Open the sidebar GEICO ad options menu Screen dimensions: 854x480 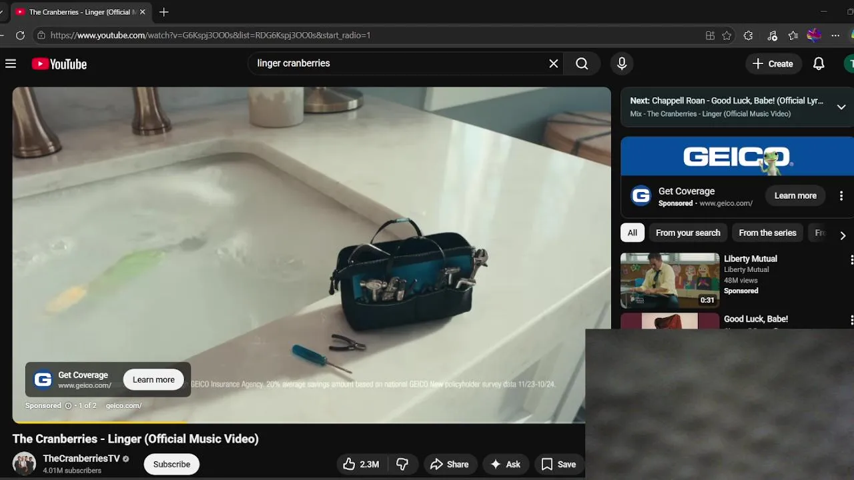[x=841, y=195]
